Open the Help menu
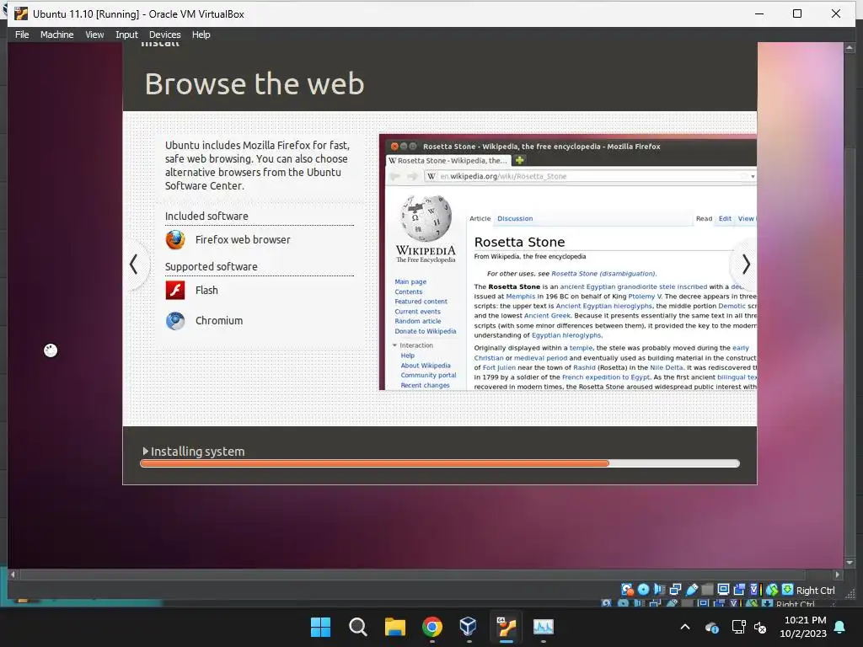The width and height of the screenshot is (863, 647). (x=201, y=35)
